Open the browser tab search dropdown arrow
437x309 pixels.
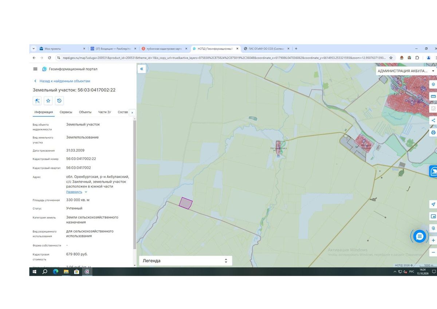34,48
